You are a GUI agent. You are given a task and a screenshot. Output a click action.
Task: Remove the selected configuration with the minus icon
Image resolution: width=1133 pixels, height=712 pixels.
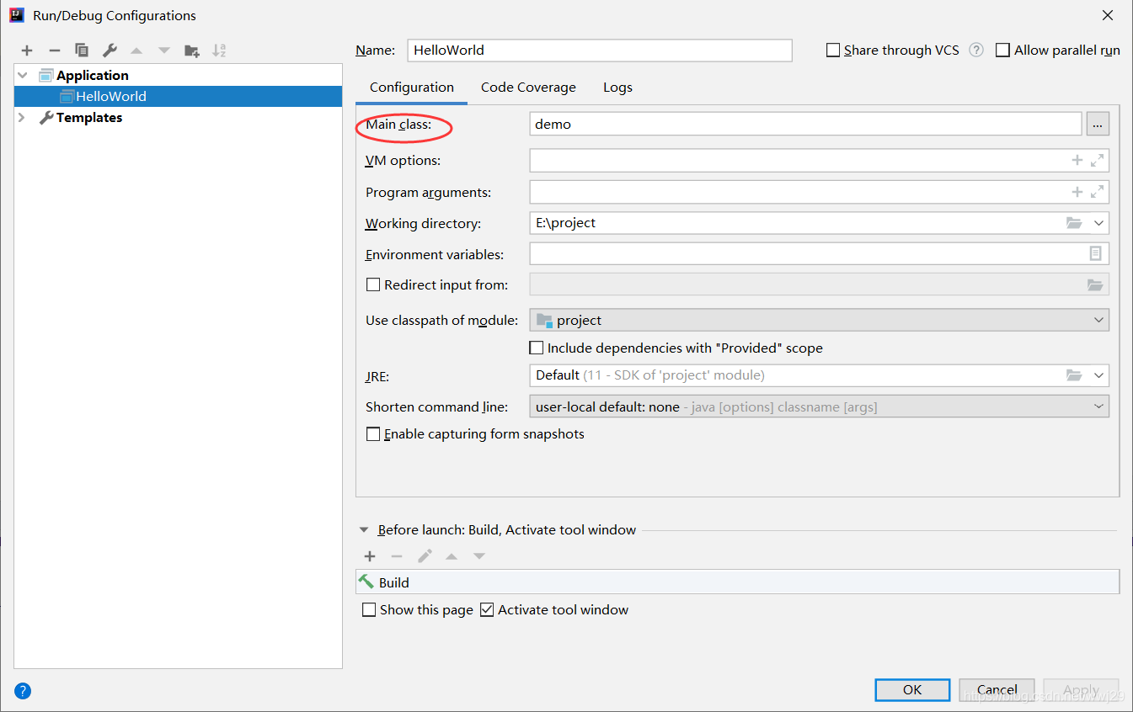pos(54,50)
